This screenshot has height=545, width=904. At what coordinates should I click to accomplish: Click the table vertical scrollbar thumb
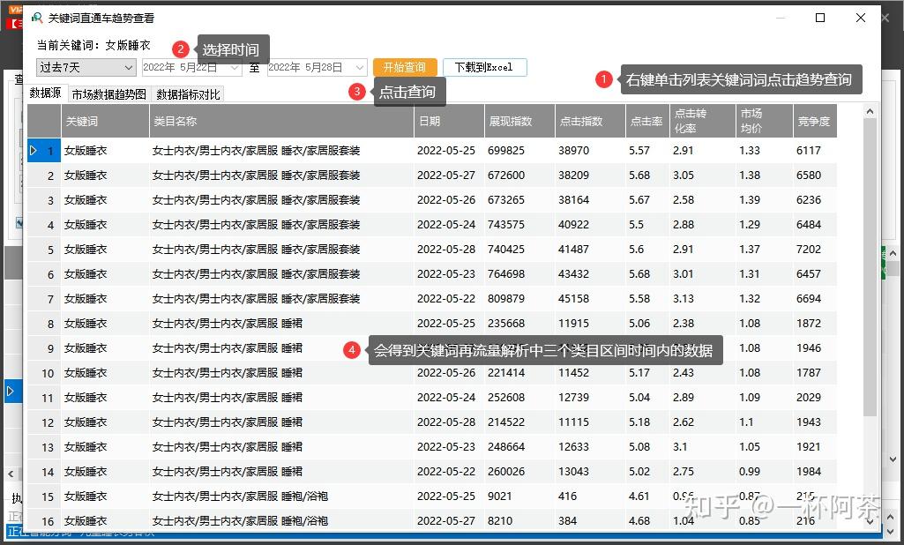point(870,266)
